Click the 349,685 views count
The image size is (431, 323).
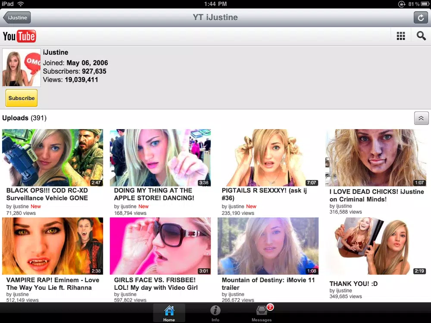point(346,297)
